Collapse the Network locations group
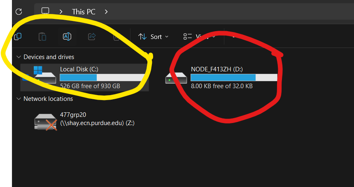The height and width of the screenshot is (187, 354). pyautogui.click(x=18, y=99)
